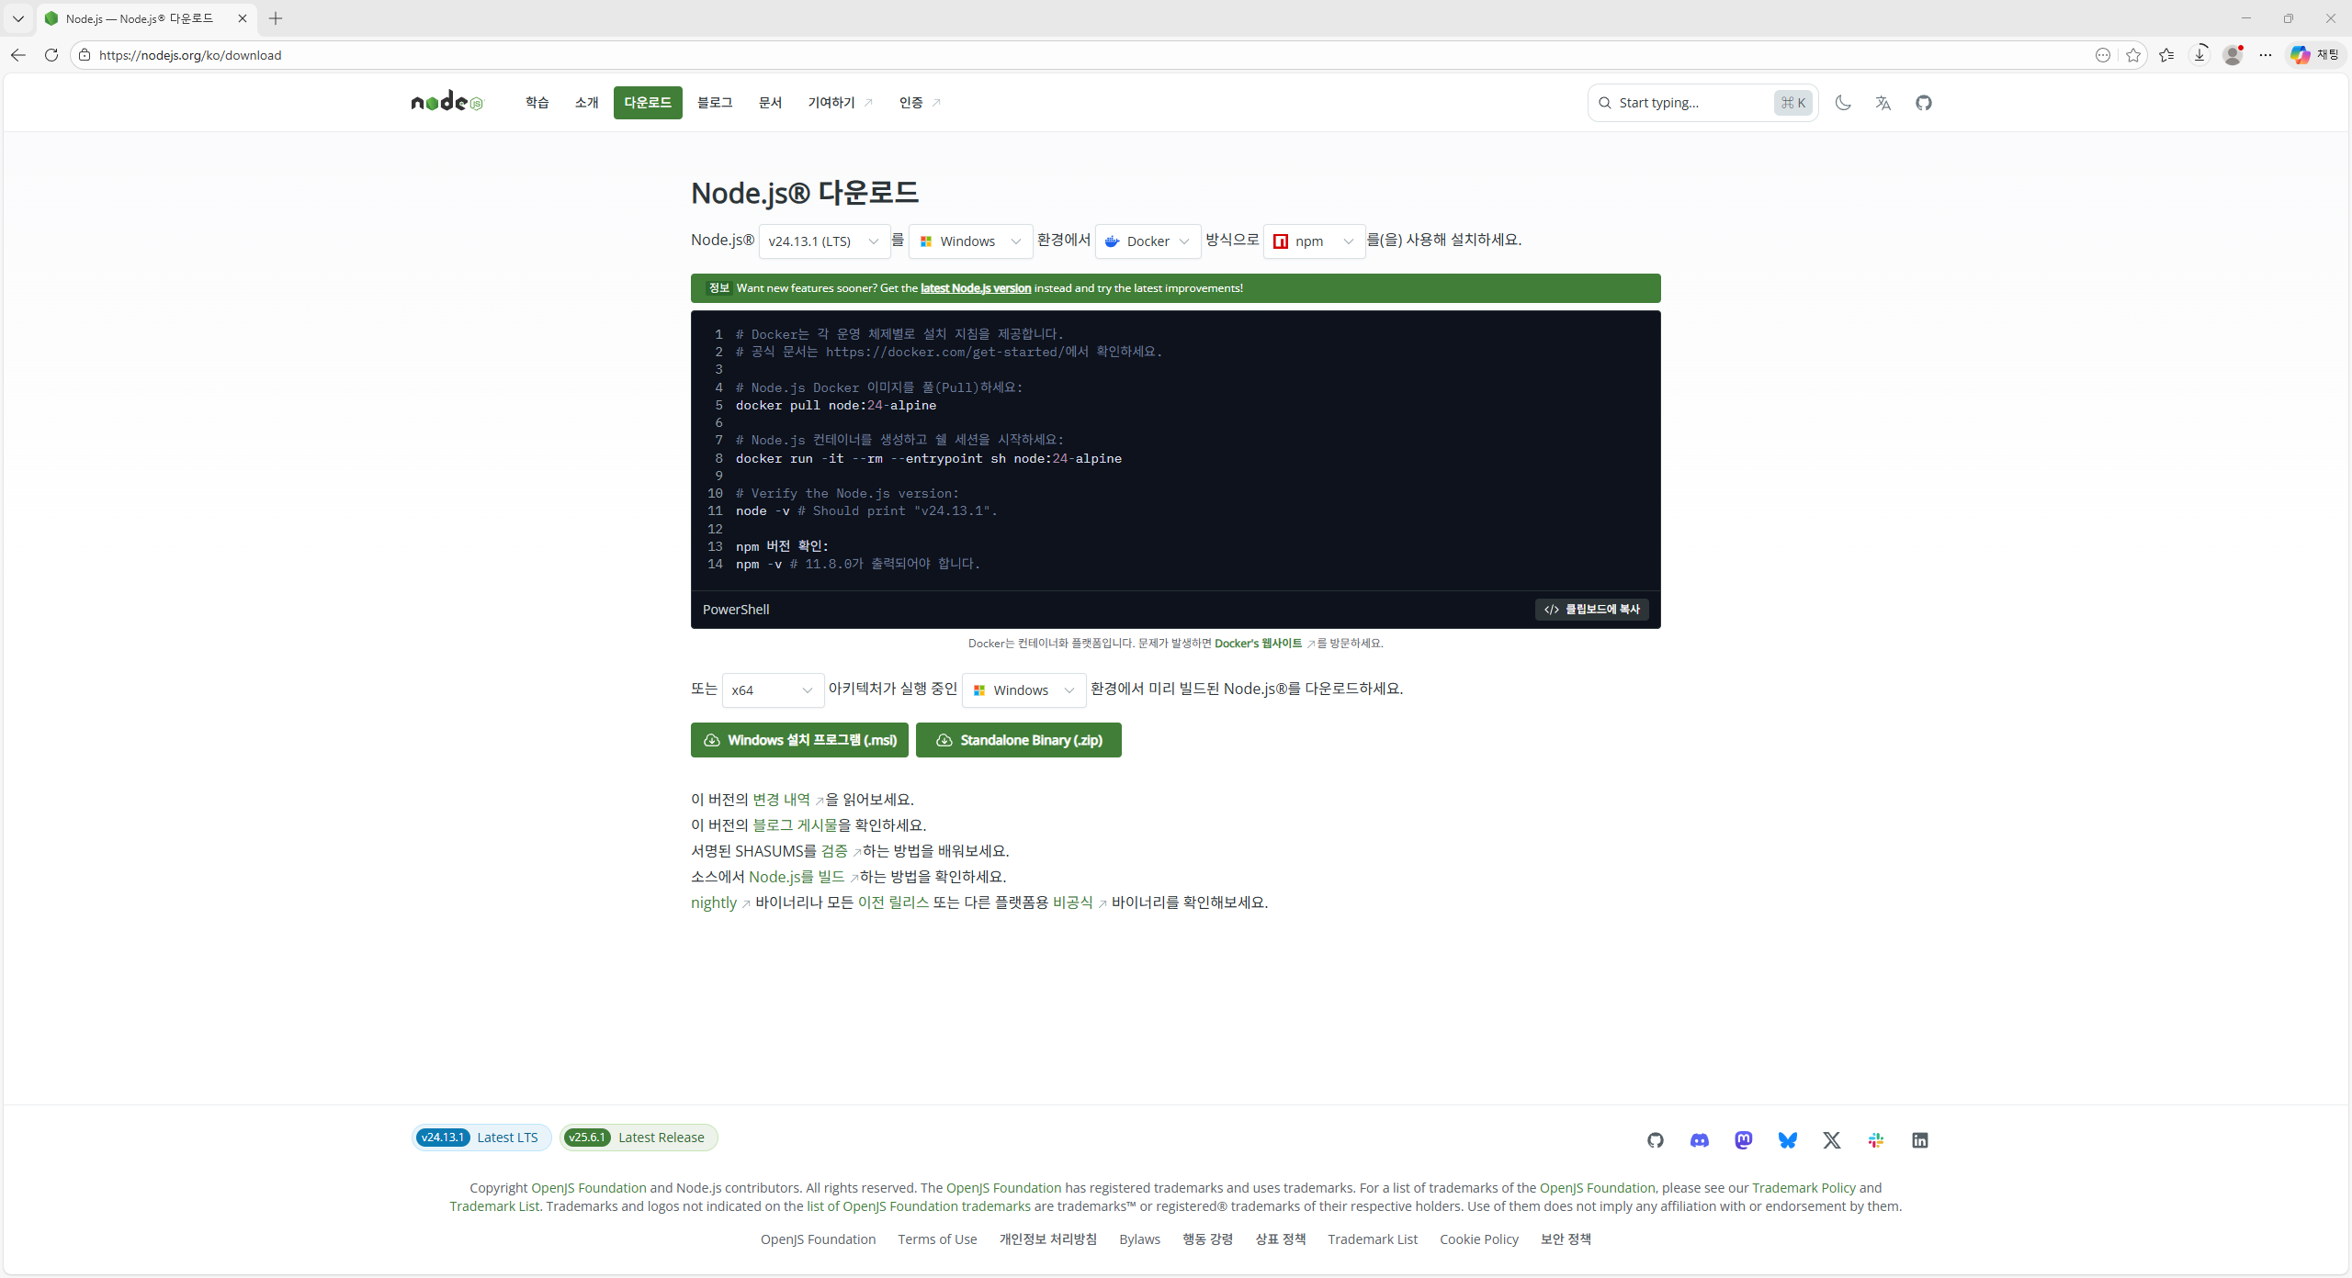
Task: Expand the npm package manager dropdown
Action: (x=1313, y=241)
